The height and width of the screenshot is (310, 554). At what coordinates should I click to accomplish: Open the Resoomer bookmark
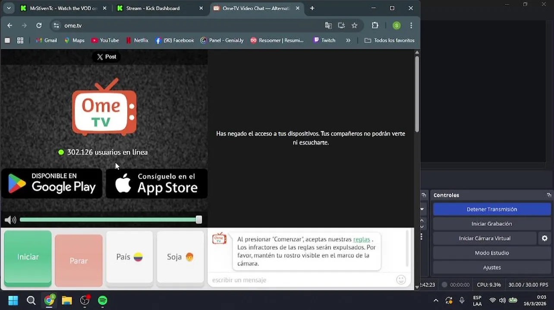277,40
